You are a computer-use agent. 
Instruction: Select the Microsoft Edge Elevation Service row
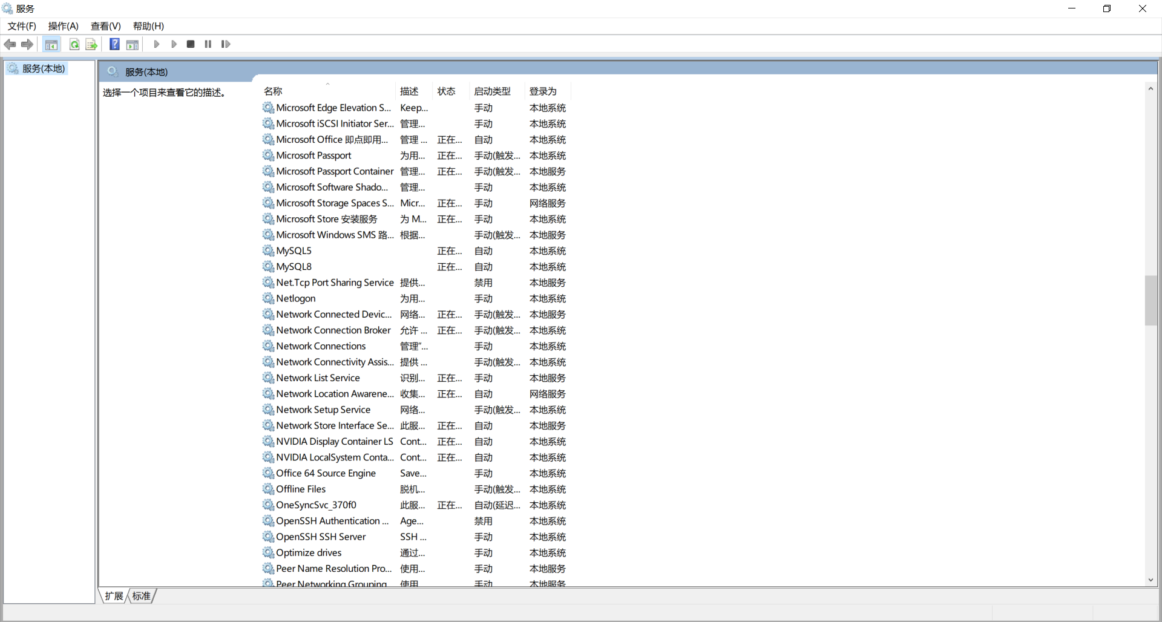tap(416, 108)
